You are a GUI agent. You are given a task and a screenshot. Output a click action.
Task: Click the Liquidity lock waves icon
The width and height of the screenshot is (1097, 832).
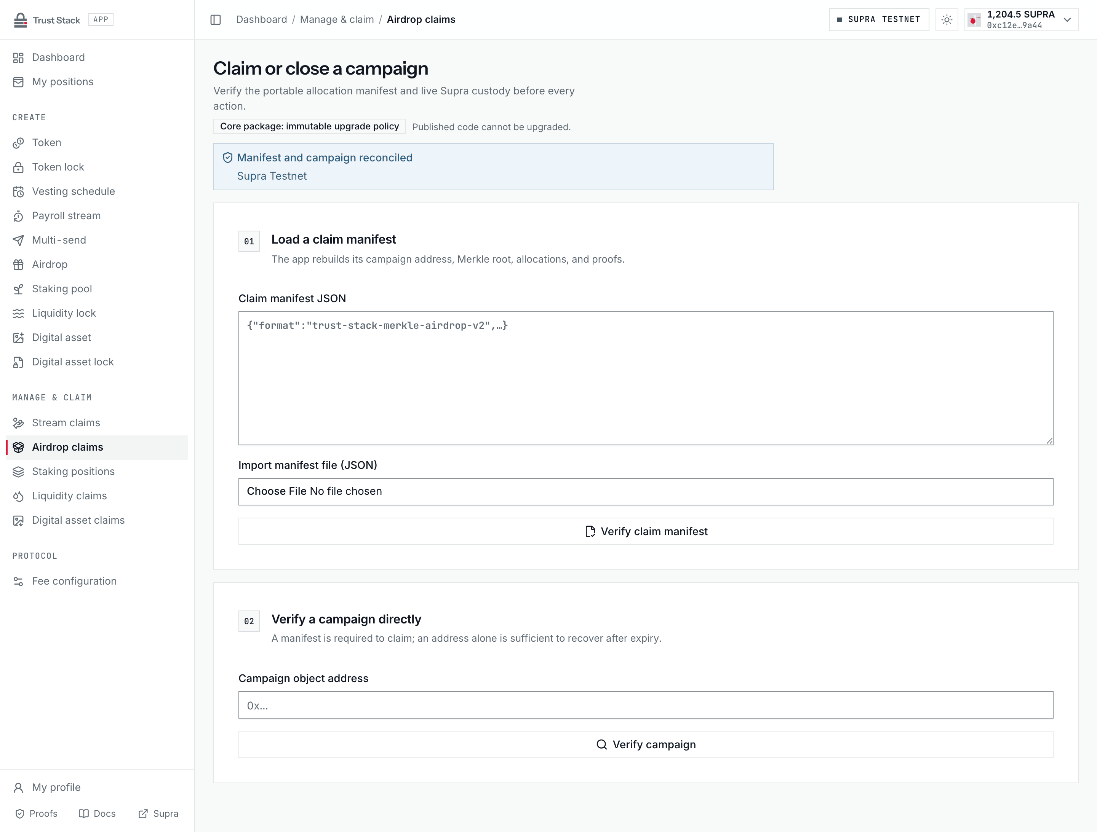pos(18,313)
